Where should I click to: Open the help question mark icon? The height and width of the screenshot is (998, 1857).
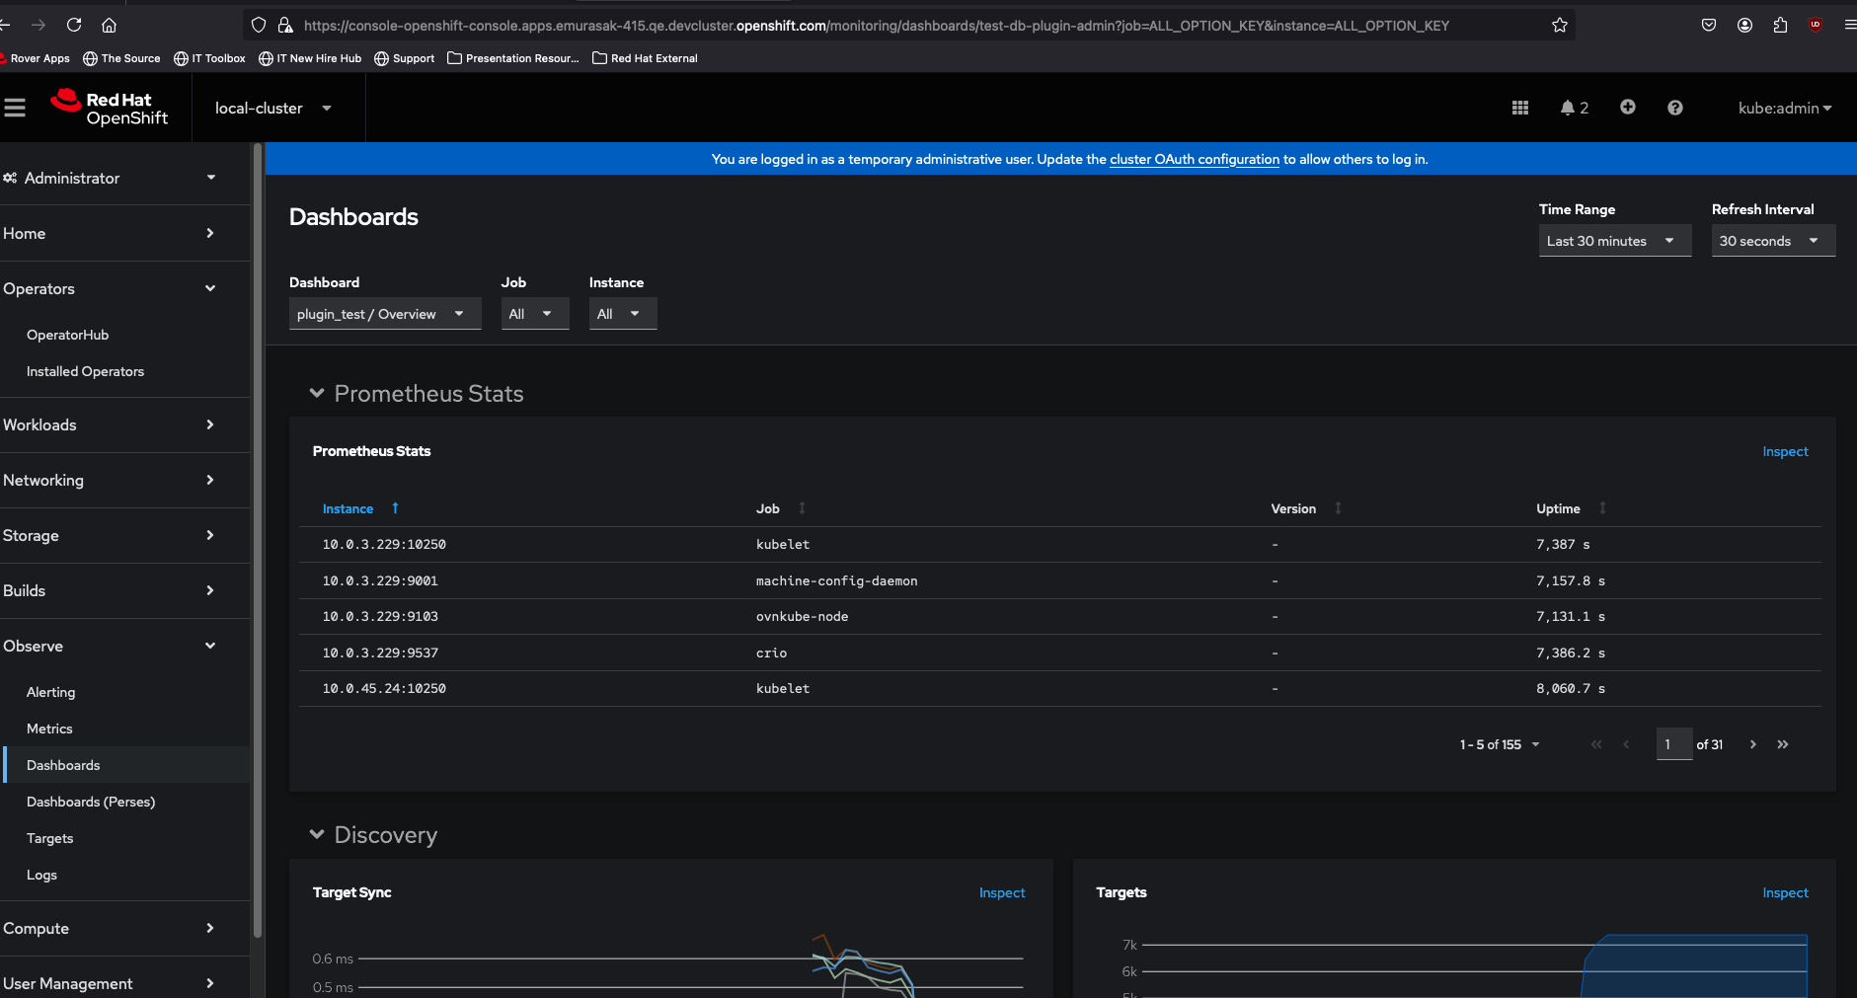1674,108
